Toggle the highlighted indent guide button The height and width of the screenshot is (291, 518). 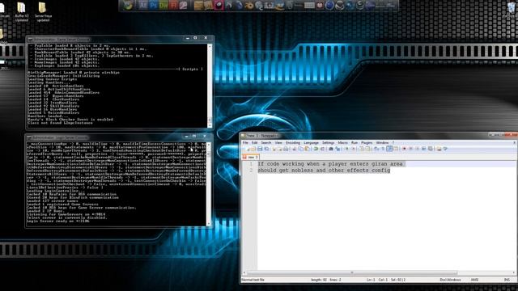coord(389,149)
